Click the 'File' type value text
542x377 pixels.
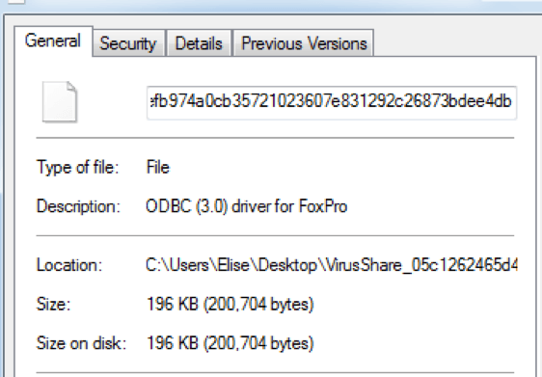tap(158, 167)
